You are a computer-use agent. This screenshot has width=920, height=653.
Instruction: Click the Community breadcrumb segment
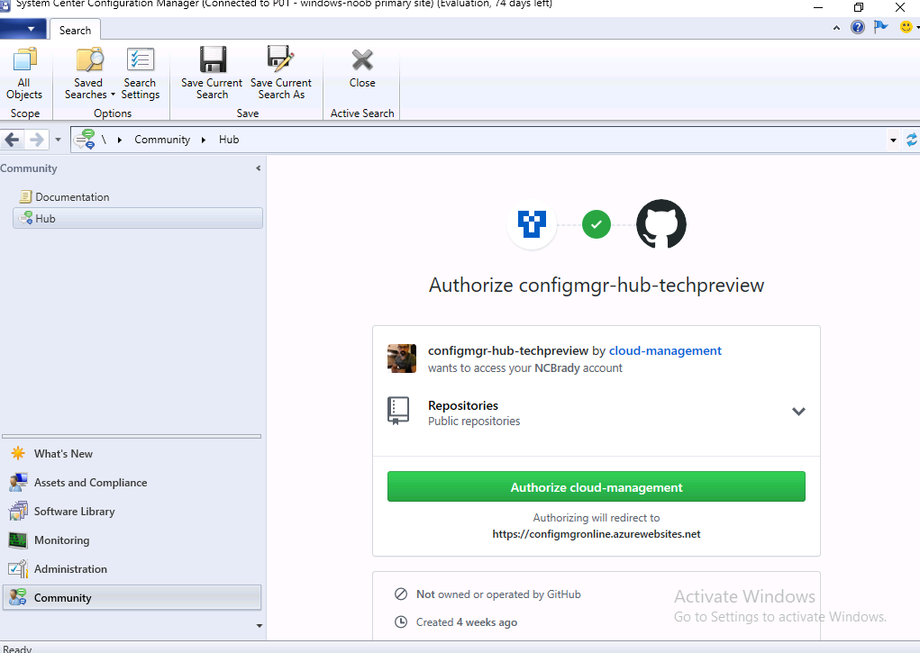tap(162, 140)
